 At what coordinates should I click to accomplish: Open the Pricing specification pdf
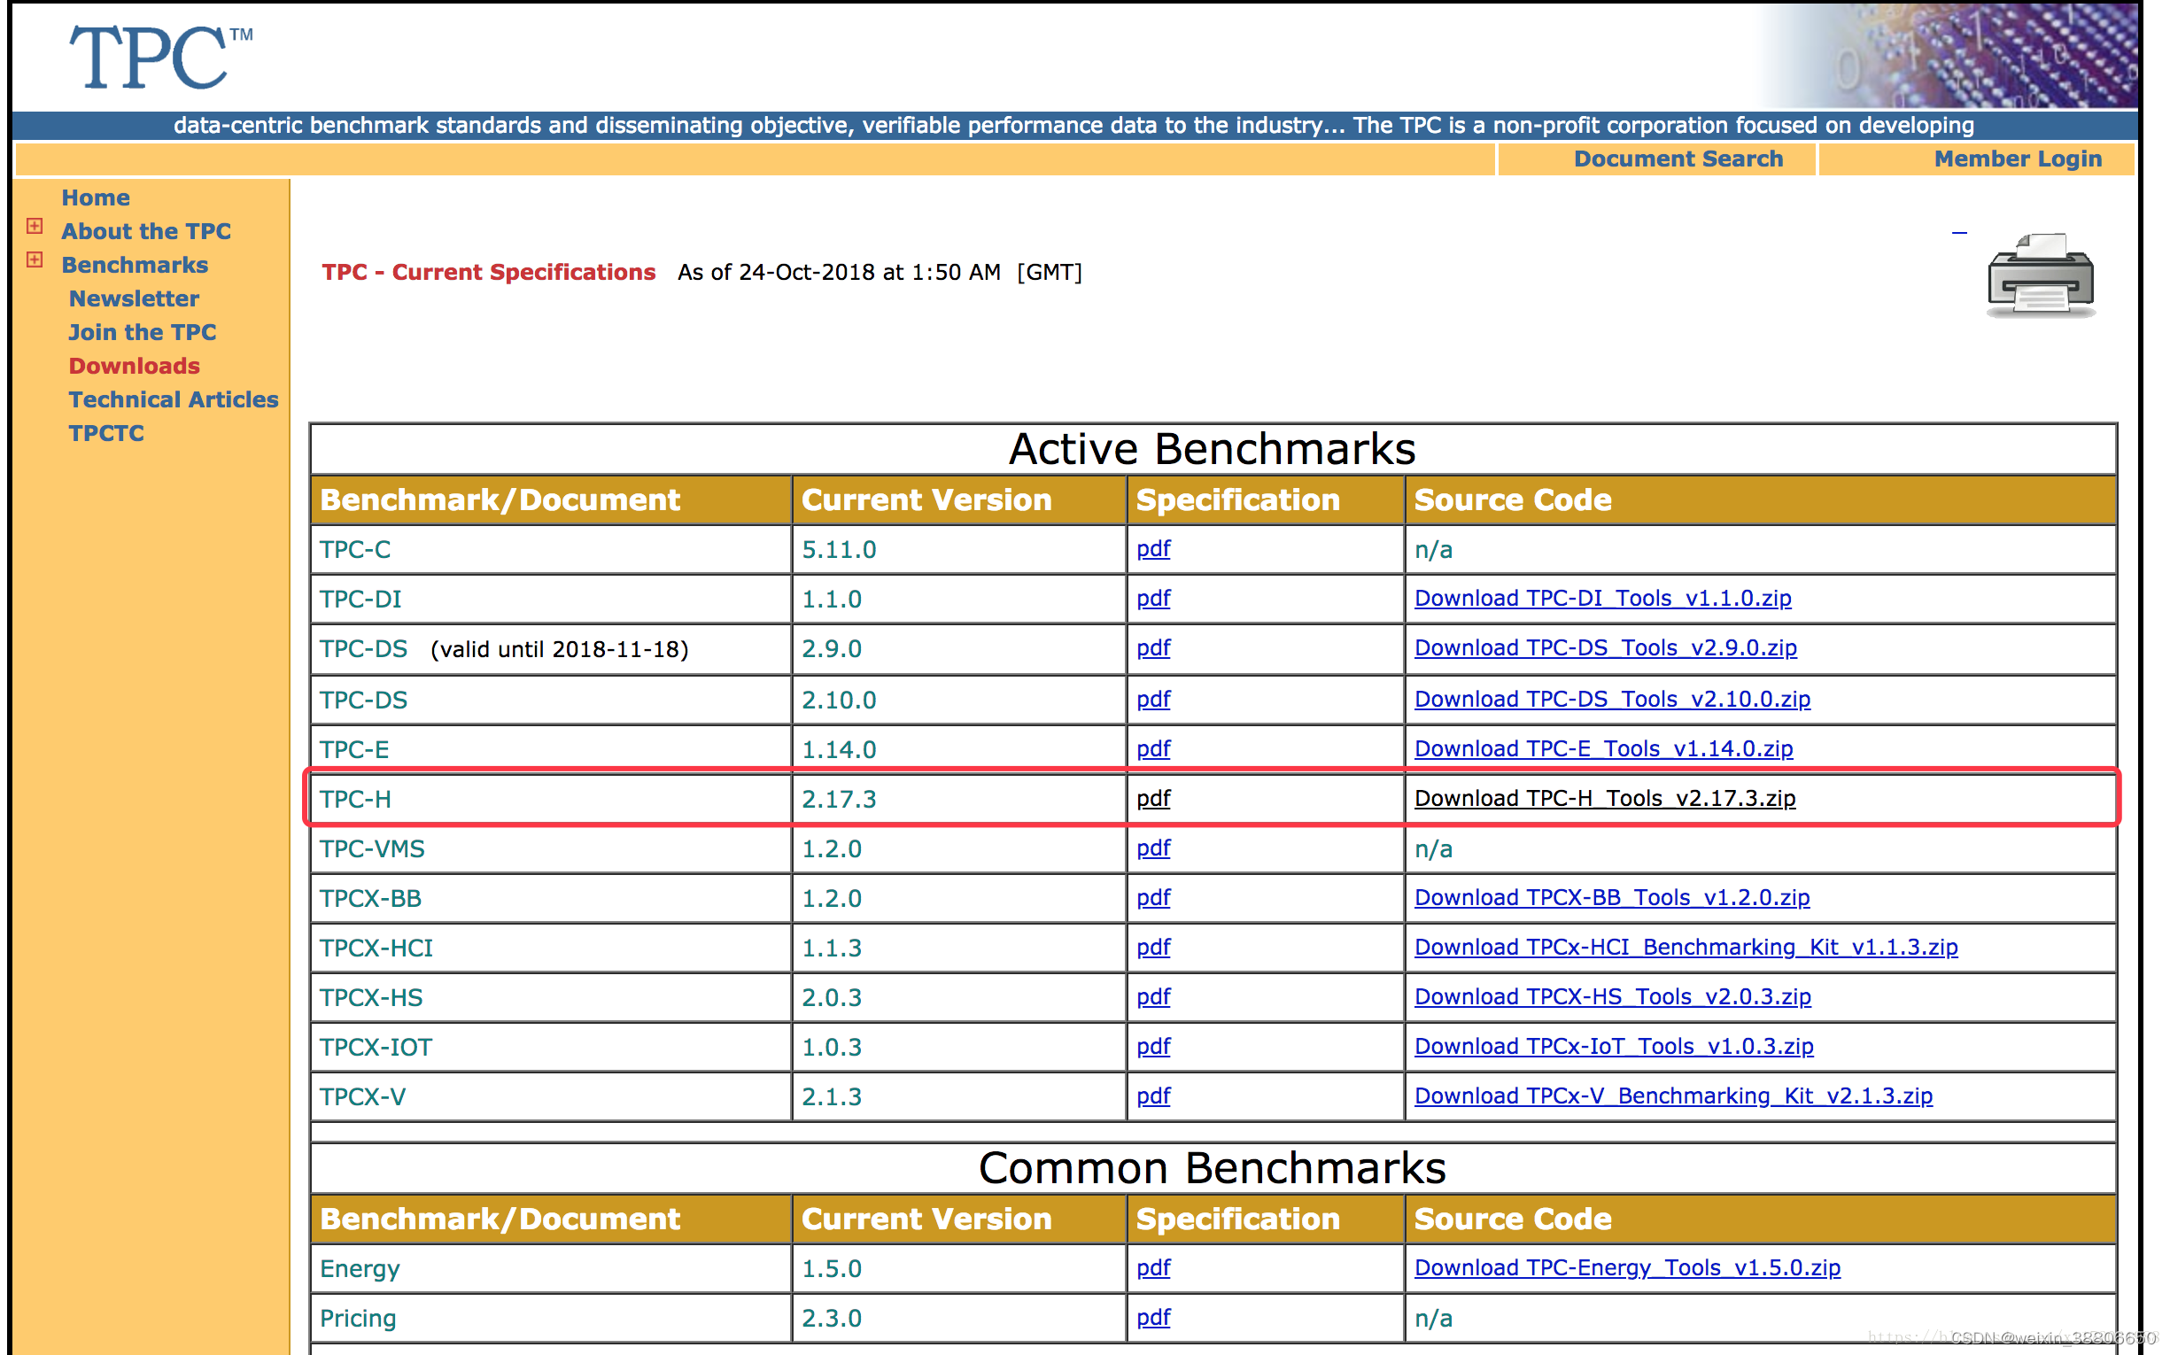[1152, 1318]
